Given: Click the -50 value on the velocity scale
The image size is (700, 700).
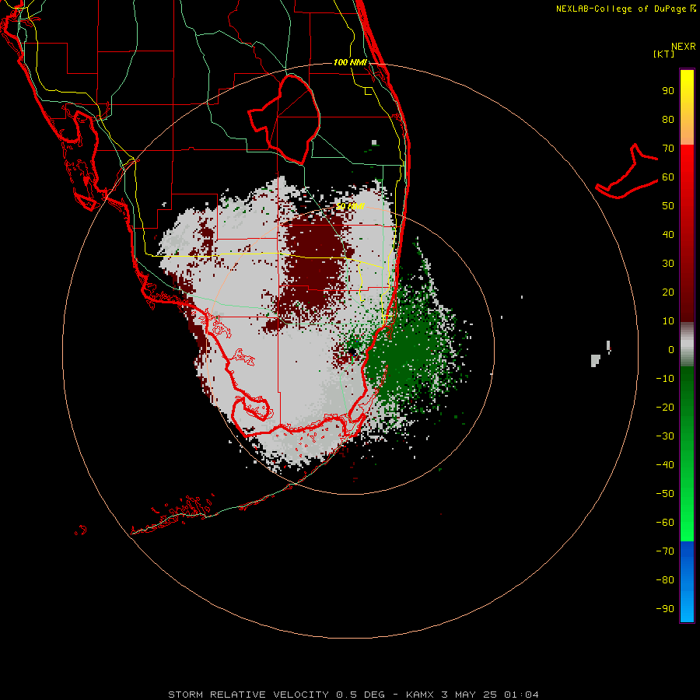Looking at the screenshot, I should [665, 494].
